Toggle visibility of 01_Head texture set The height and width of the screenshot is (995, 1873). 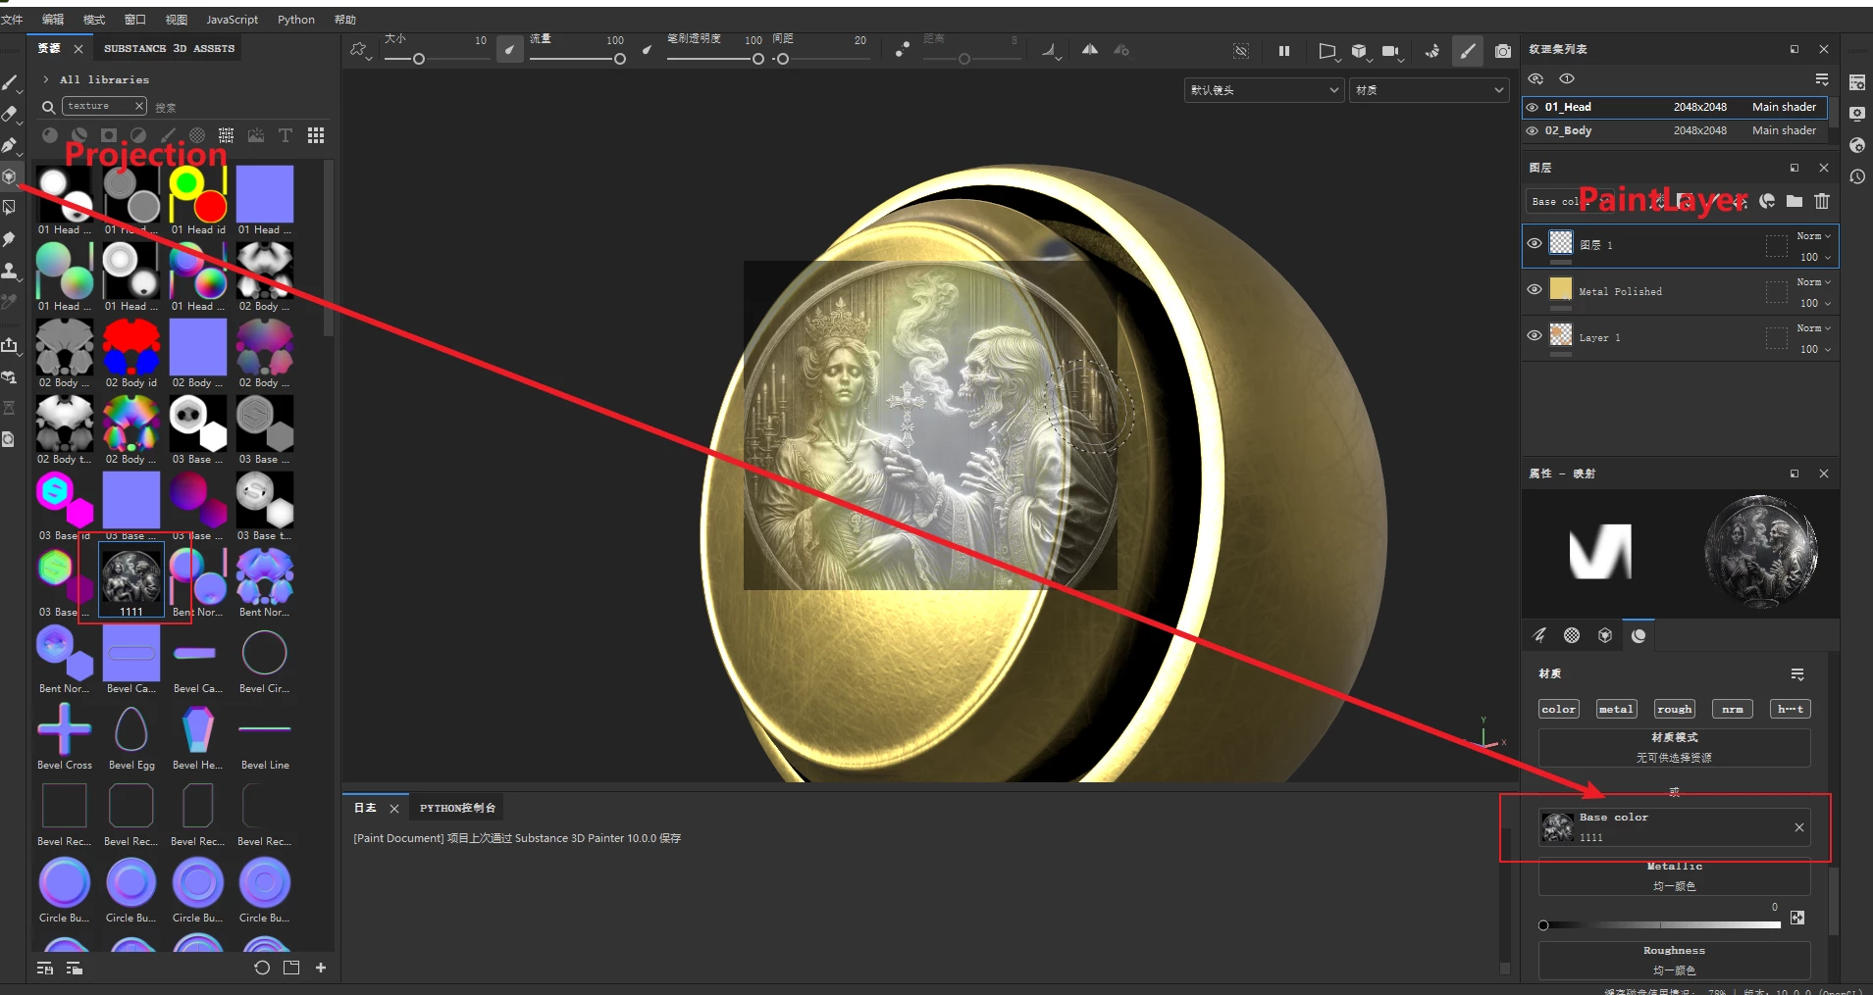pyautogui.click(x=1533, y=107)
